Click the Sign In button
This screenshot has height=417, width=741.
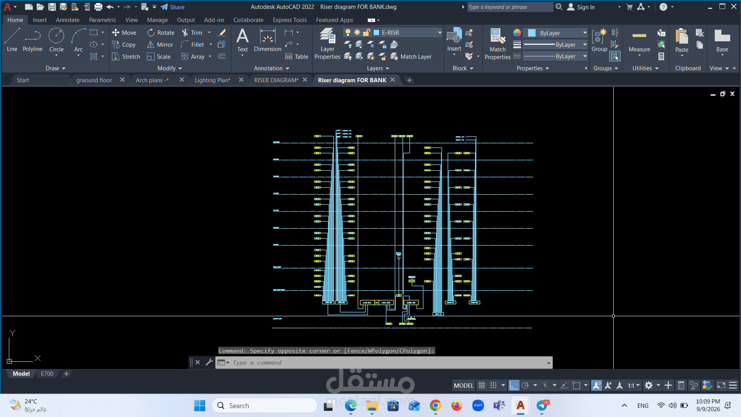581,7
